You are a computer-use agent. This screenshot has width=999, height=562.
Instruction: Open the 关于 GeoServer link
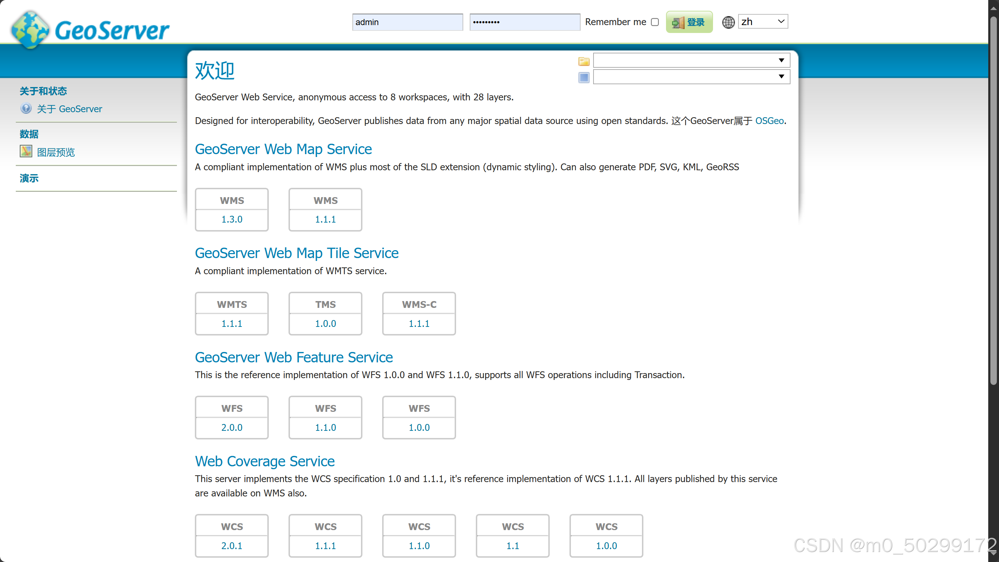point(69,109)
